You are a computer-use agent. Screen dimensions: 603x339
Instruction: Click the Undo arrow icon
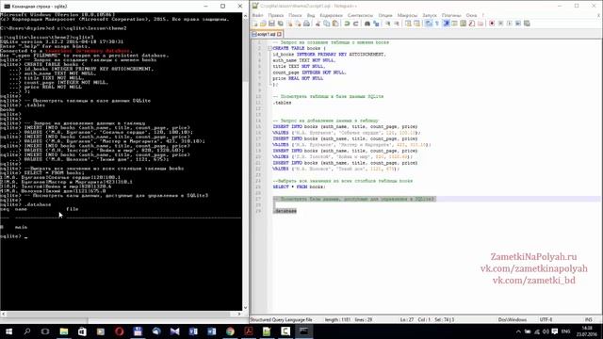coord(347,24)
